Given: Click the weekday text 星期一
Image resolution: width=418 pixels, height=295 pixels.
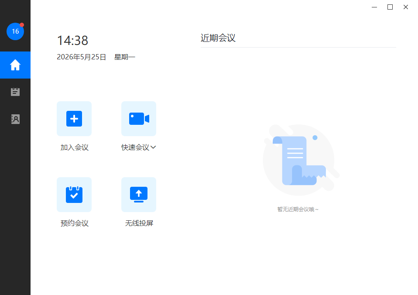Looking at the screenshot, I should [125, 57].
